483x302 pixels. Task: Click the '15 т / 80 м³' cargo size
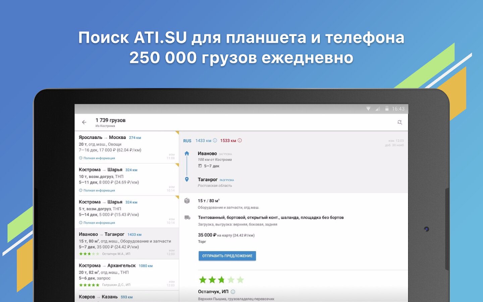[209, 201]
